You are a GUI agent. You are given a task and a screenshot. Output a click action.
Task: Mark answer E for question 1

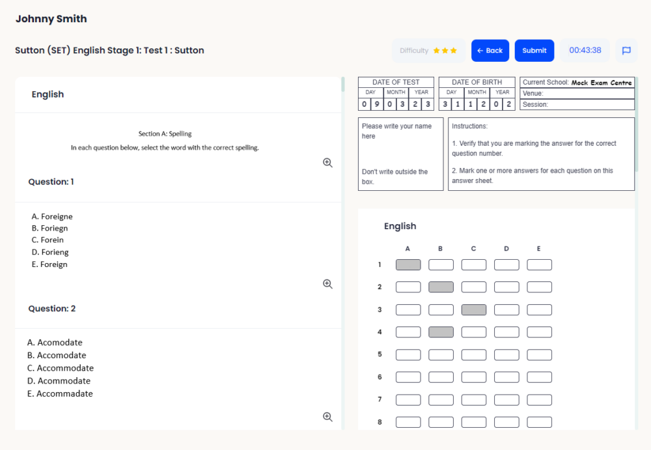[539, 264]
